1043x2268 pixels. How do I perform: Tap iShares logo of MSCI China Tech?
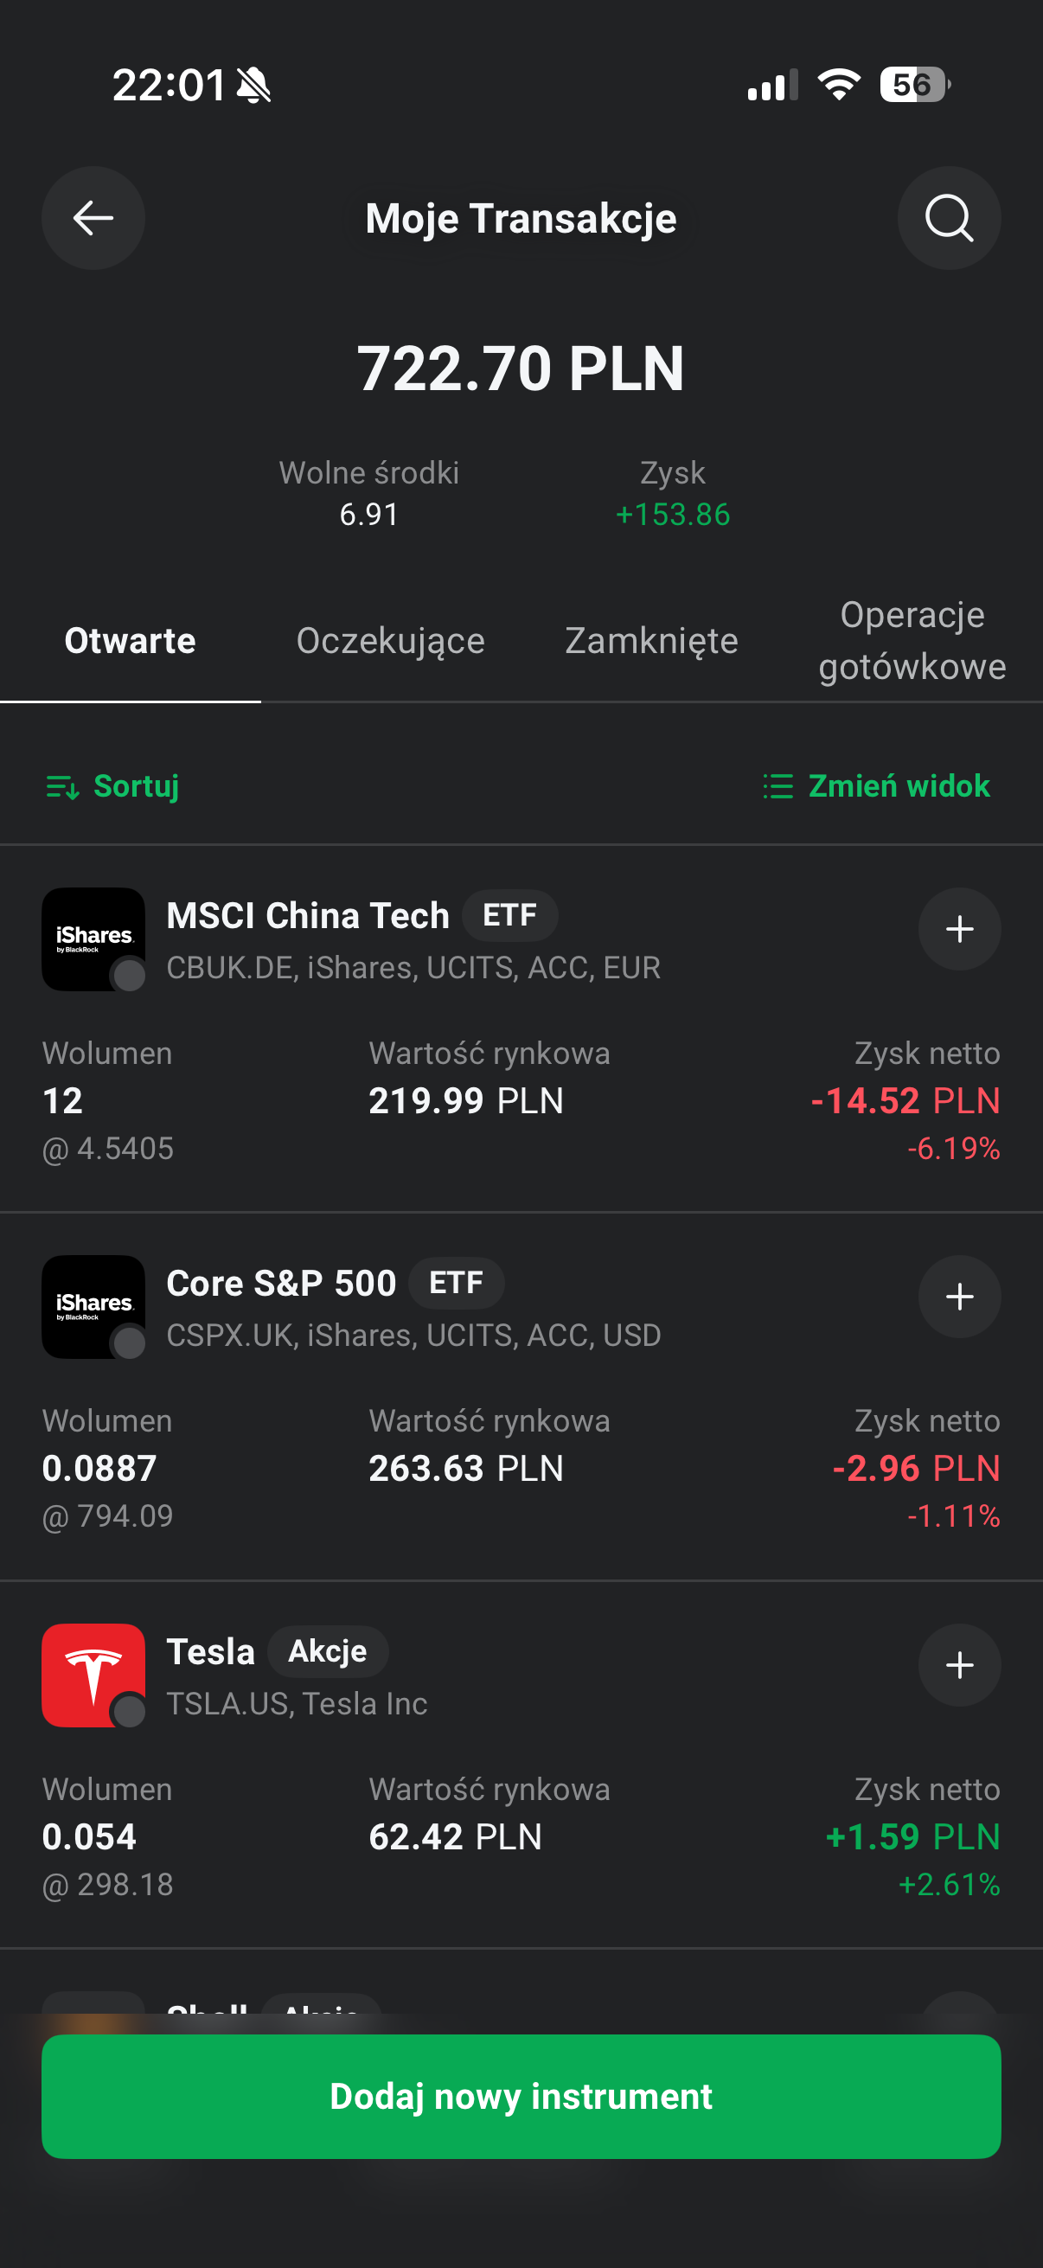93,939
